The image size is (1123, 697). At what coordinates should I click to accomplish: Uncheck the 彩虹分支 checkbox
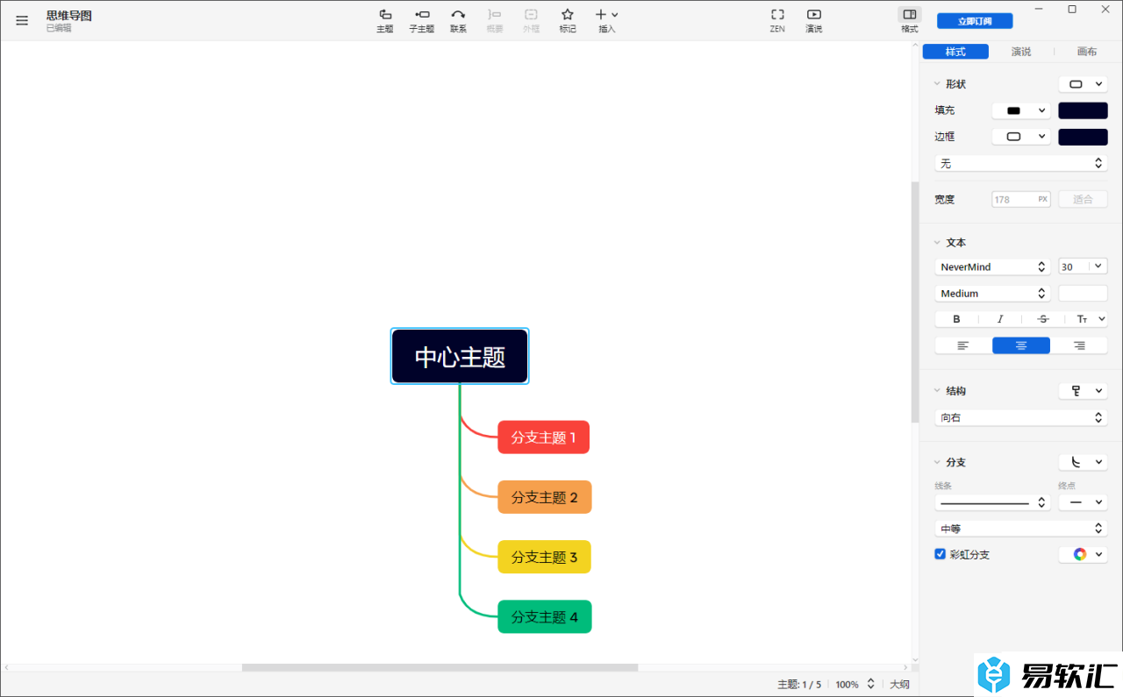point(941,554)
